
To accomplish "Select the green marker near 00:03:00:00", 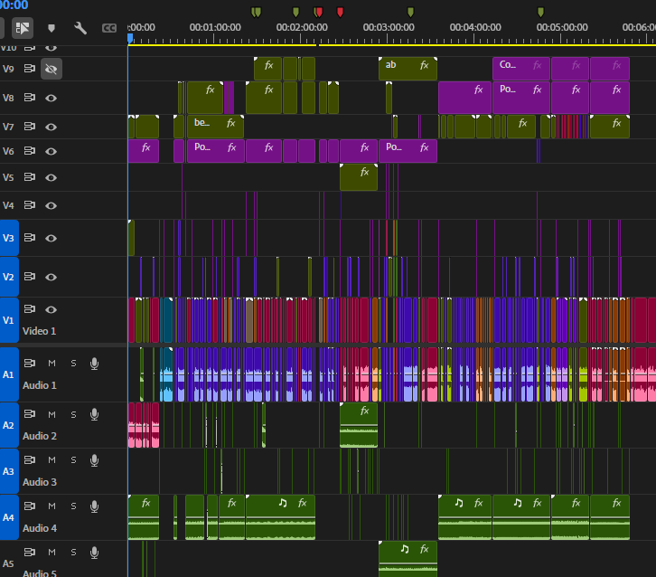I will pos(410,12).
